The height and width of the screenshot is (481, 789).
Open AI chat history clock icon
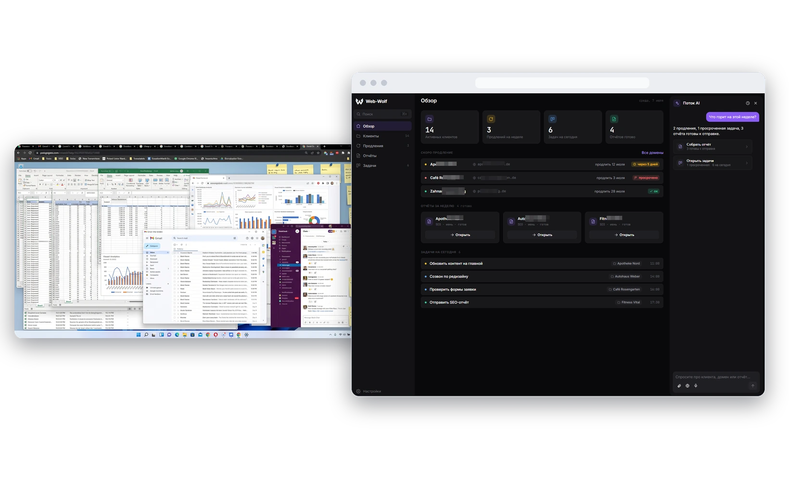tap(748, 103)
